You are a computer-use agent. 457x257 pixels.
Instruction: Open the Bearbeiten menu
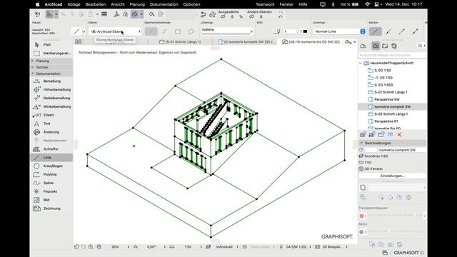point(96,4)
